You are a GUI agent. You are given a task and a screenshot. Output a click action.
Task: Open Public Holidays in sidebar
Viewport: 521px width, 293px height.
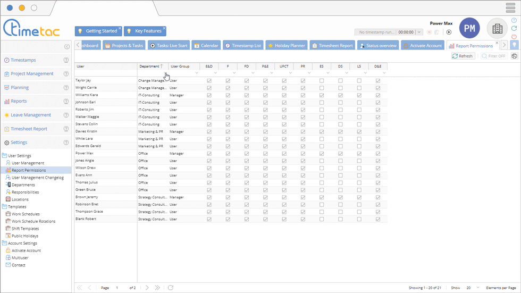(25, 236)
